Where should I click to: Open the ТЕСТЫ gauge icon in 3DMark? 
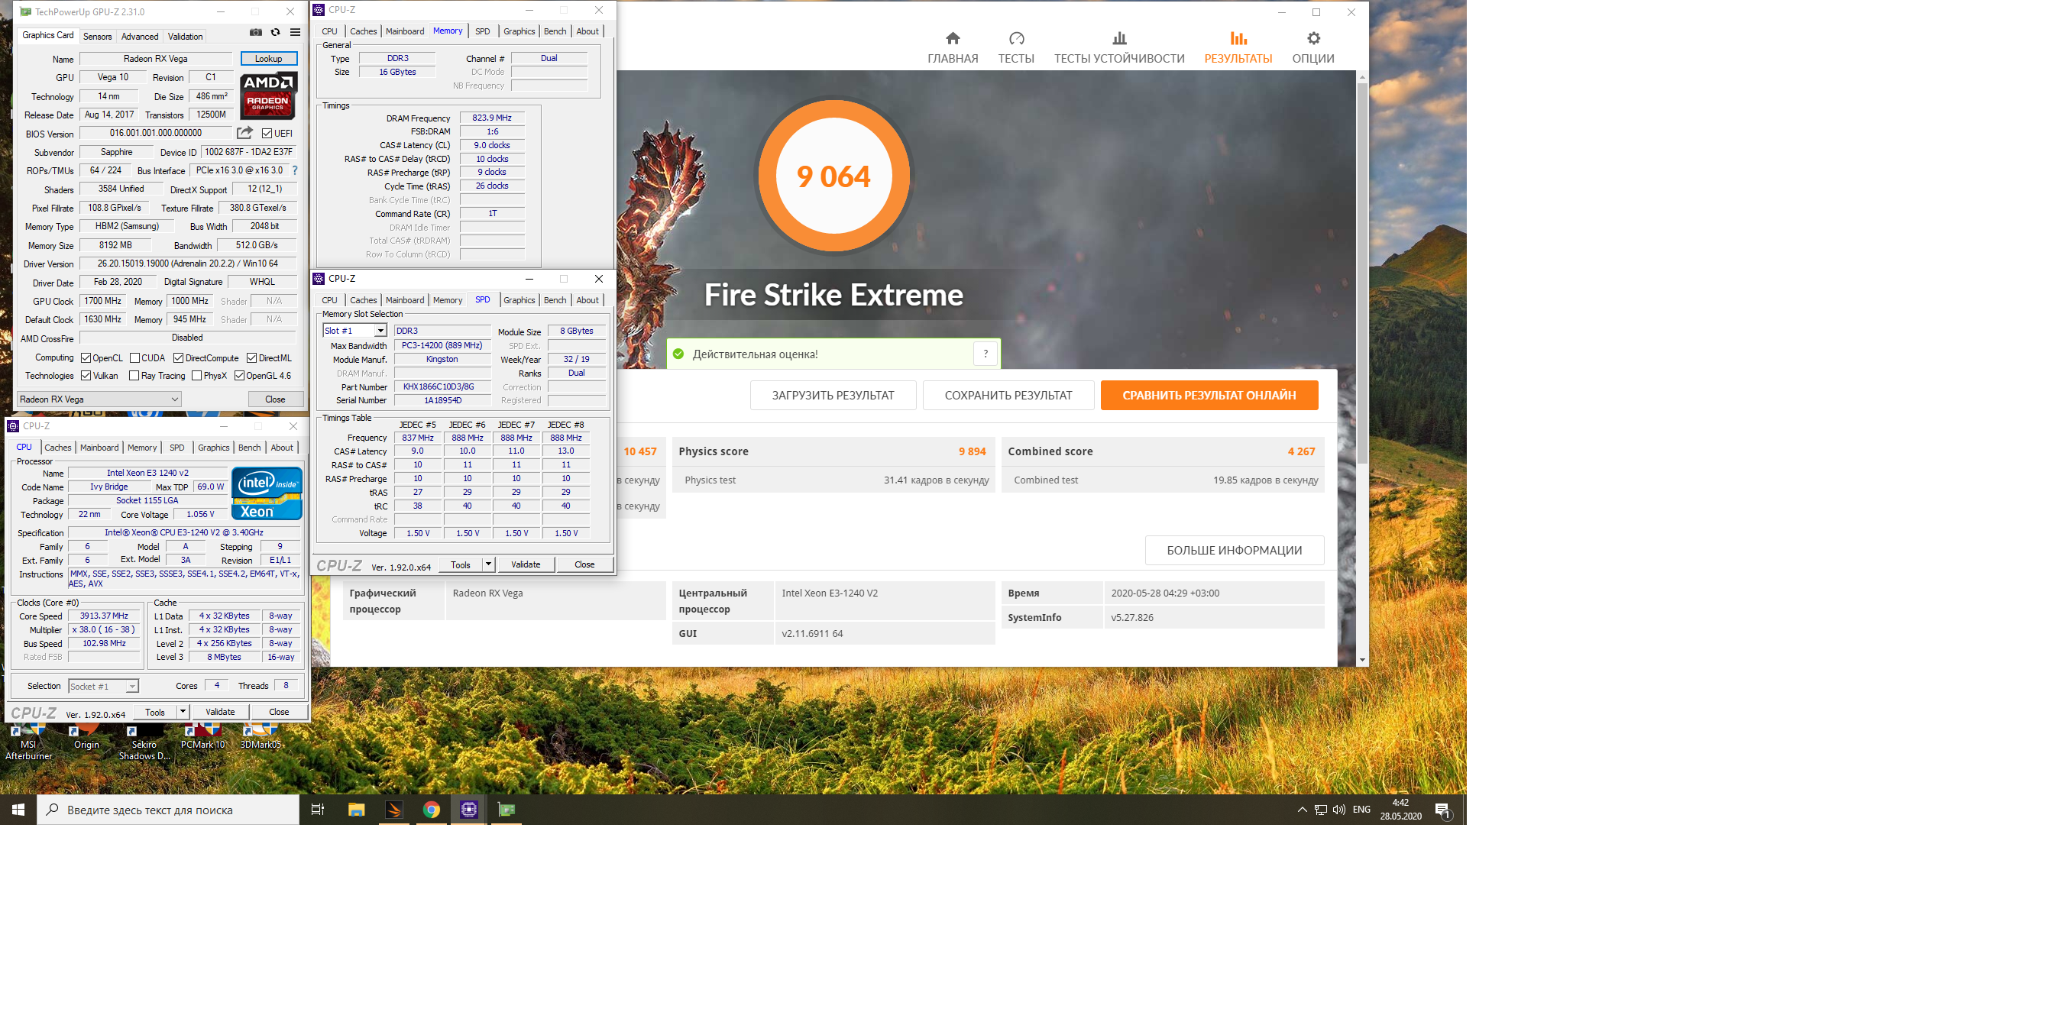pos(1016,38)
